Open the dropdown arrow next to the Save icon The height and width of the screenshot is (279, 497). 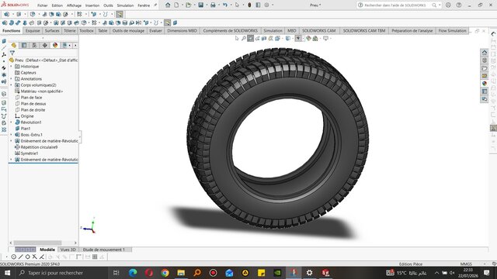pos(207,5)
